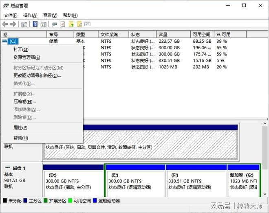Click the 可用空间 column header

pyautogui.click(x=202, y=35)
